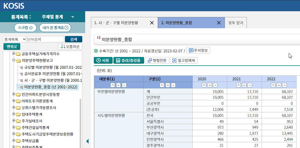Select the 서울특별시 row label

[x=154, y=122]
